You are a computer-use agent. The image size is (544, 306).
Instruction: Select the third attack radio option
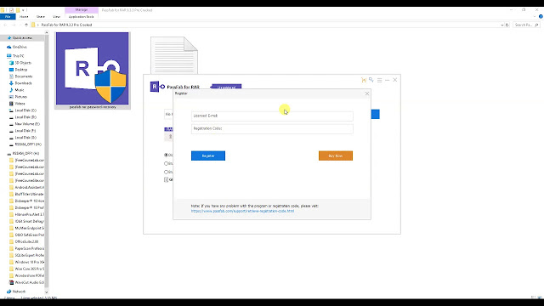[167, 172]
